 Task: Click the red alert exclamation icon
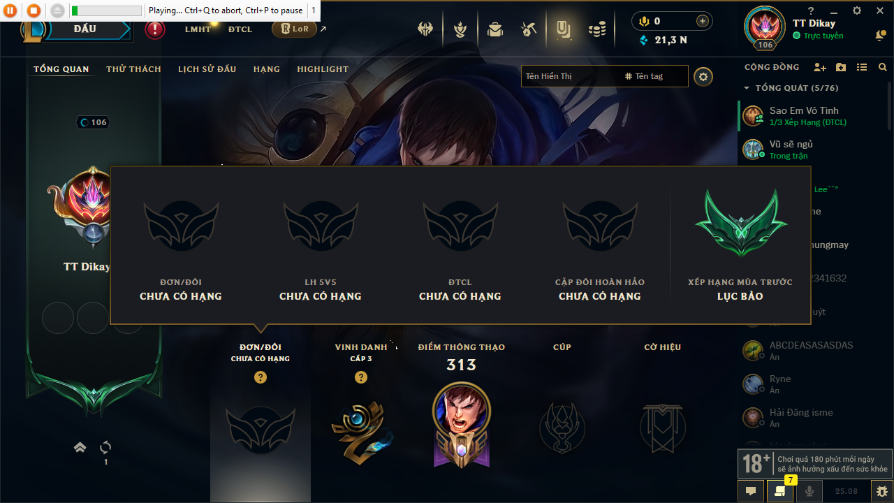[x=155, y=29]
